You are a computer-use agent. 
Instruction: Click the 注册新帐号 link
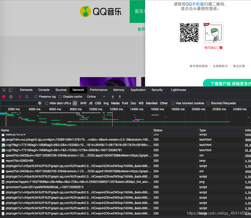pyautogui.click(x=220, y=66)
